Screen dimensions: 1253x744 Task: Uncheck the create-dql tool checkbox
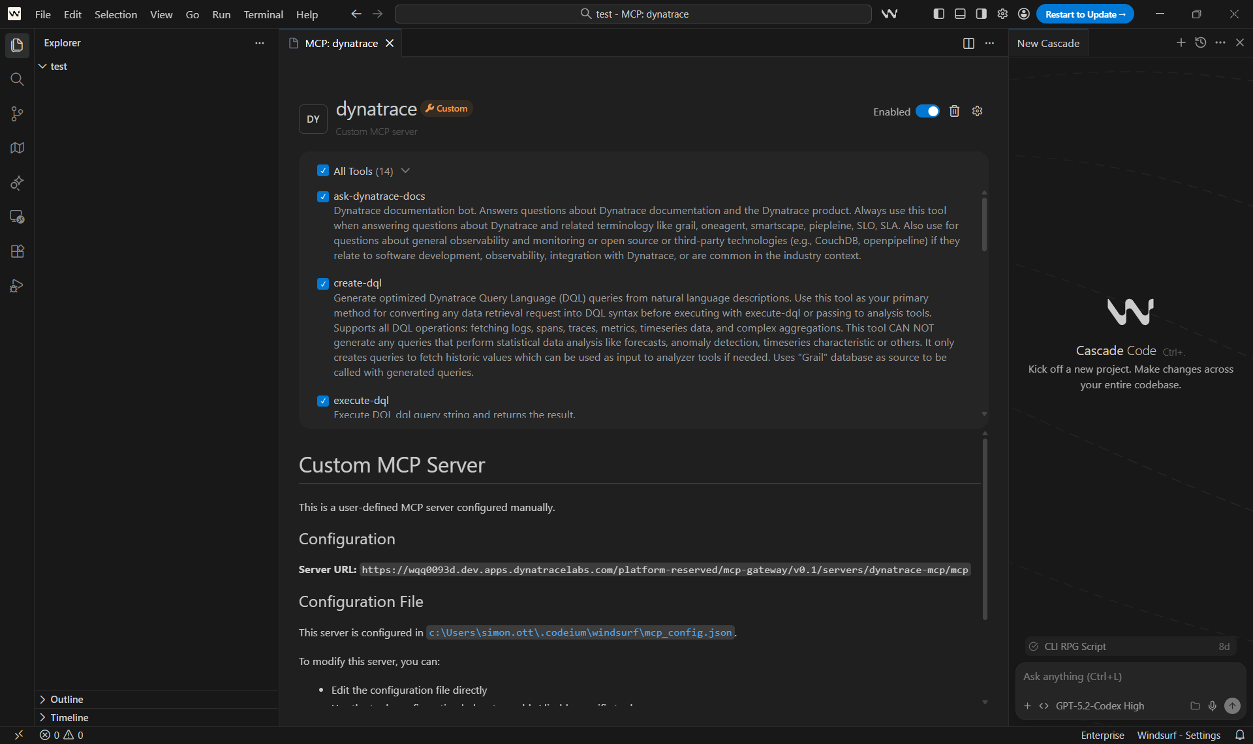coord(322,283)
